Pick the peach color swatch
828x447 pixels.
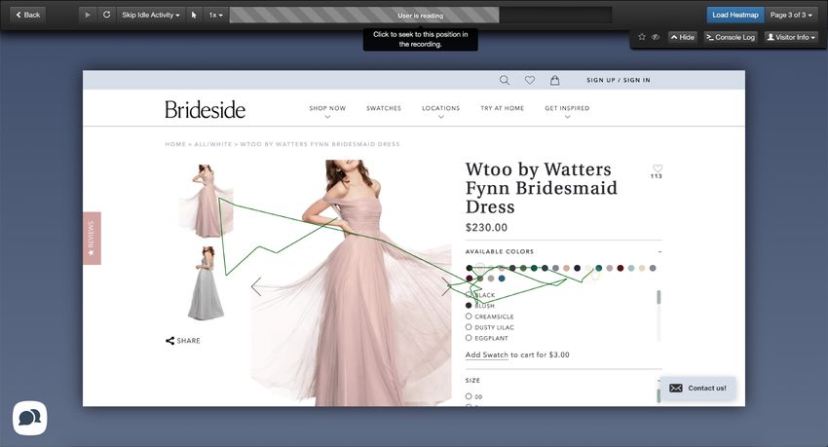point(567,268)
